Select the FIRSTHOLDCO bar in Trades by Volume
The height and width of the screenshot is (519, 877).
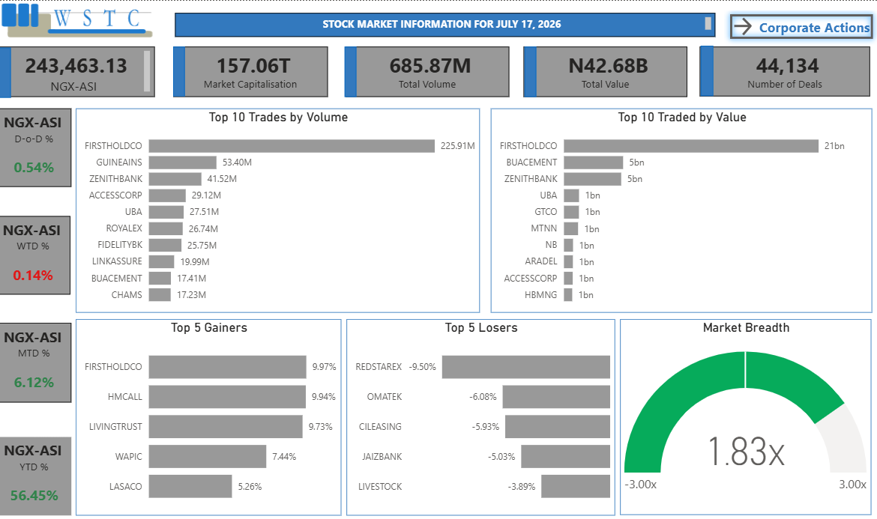click(292, 146)
